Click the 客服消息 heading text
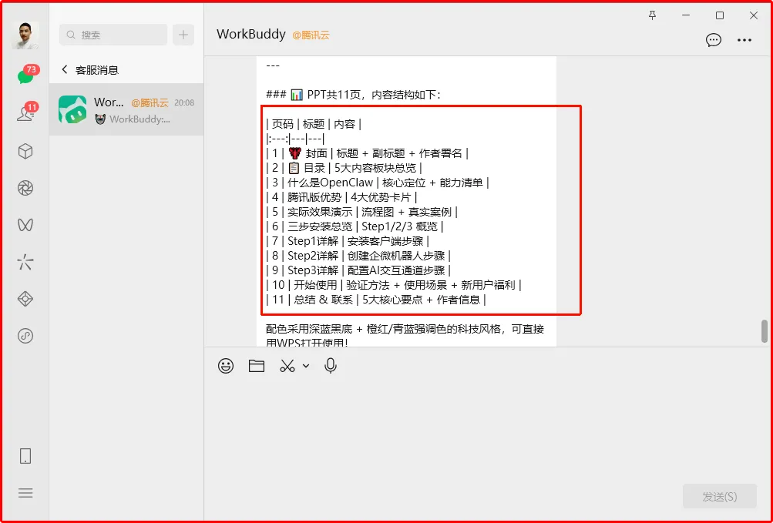 point(97,70)
